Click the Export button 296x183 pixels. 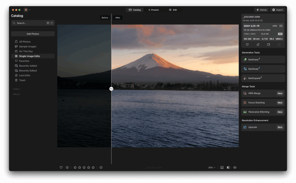pyautogui.click(x=277, y=10)
